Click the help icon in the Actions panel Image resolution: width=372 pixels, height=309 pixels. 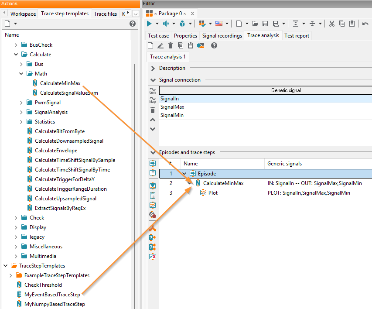point(133,24)
